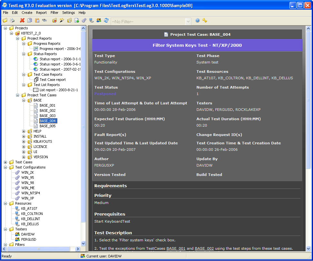Click the LICENCE test suite folder icon
The height and width of the screenshot is (261, 313).
pyautogui.click(x=30, y=147)
